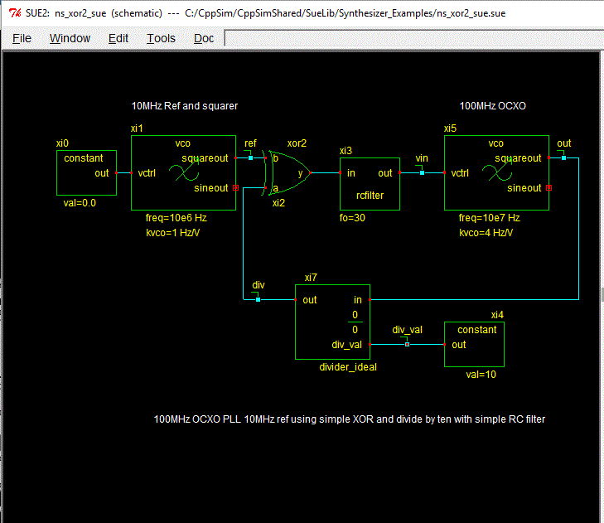The image size is (604, 523).
Task: Select the xi1 vco reference block
Action: pos(183,172)
